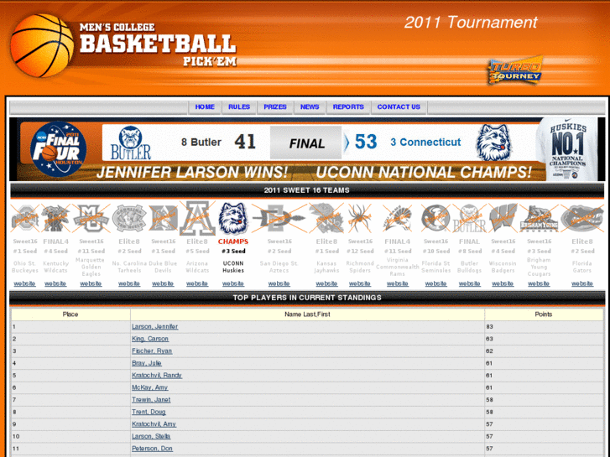The width and height of the screenshot is (610, 457).
Task: Click the Huskies No.1 champions t-shirt
Action: tap(567, 149)
